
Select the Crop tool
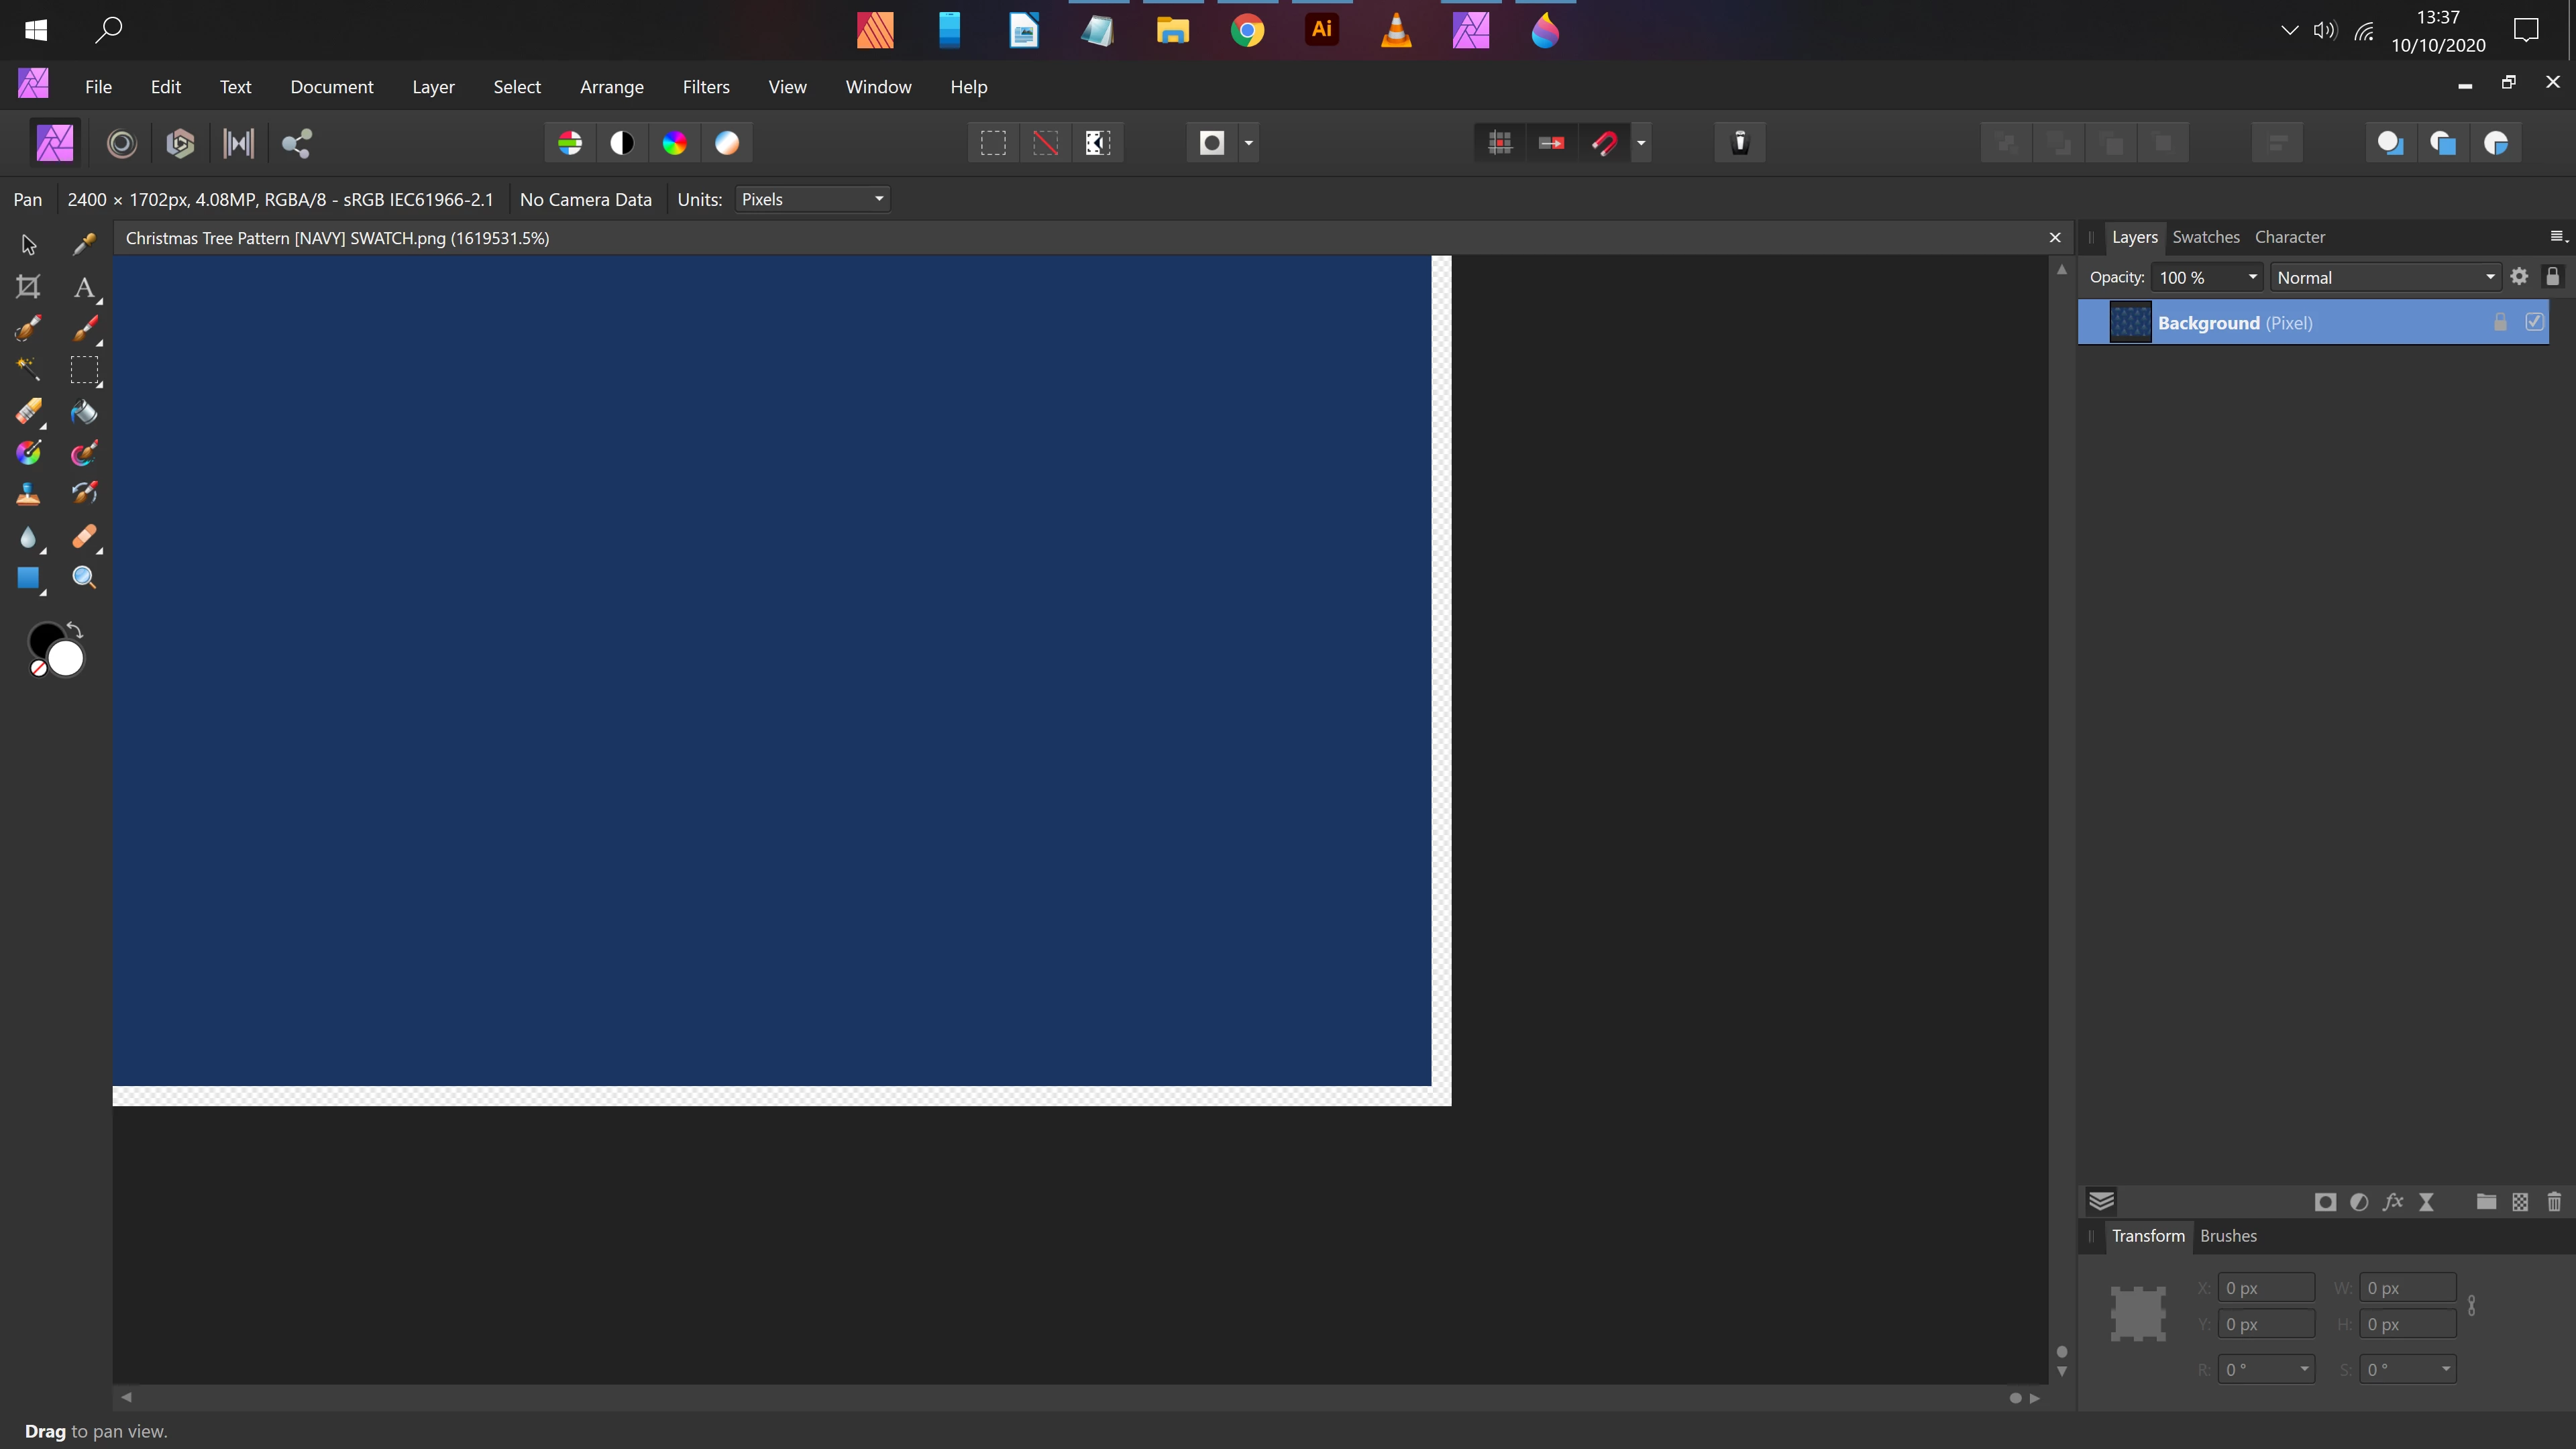pos(28,288)
